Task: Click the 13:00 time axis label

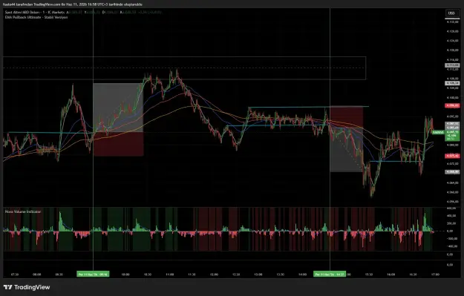Action: pos(258,274)
